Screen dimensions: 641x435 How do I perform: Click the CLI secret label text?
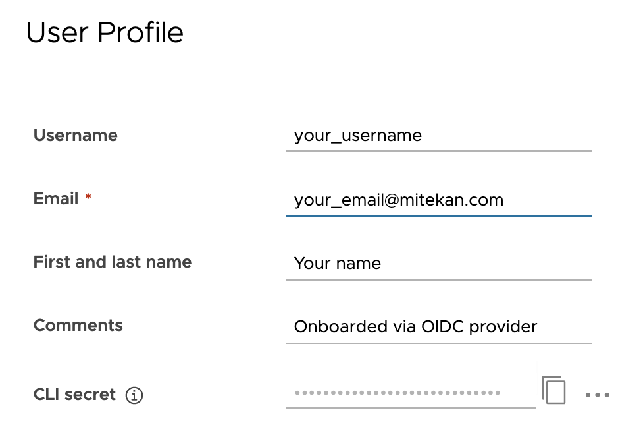pos(75,395)
